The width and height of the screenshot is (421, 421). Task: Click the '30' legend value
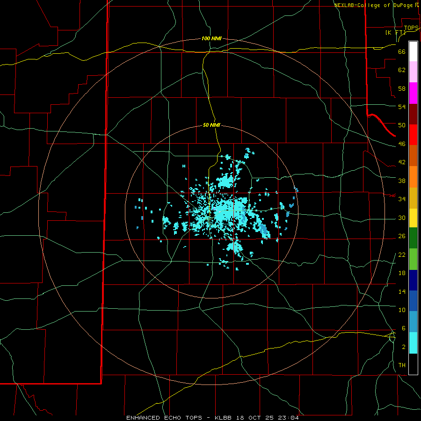(402, 218)
